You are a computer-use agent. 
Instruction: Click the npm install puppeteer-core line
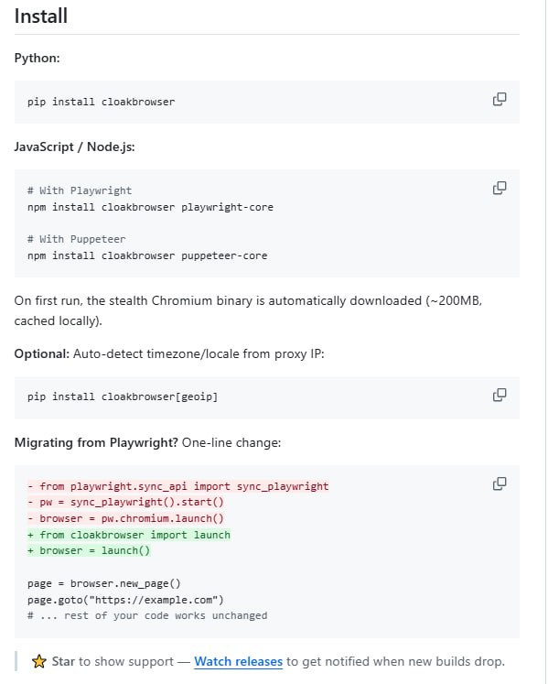[x=147, y=255]
